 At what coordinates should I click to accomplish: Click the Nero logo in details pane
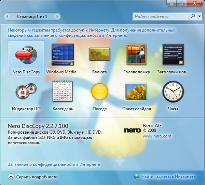(132, 130)
